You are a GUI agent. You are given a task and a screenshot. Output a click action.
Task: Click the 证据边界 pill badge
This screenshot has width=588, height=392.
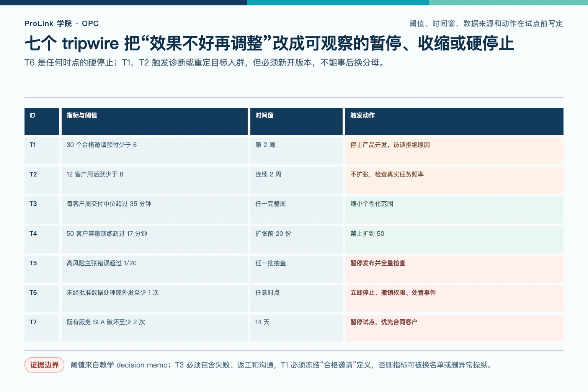coord(44,365)
